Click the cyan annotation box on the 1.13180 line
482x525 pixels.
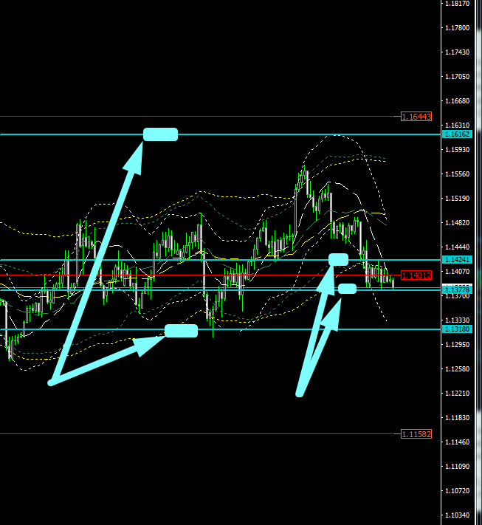pos(181,331)
